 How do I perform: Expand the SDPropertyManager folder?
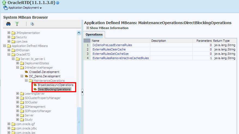[x=17, y=111]
